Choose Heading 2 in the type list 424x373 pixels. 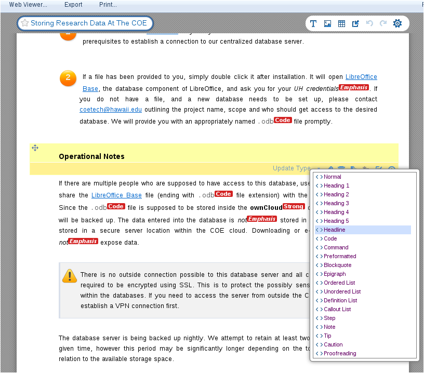363,195
